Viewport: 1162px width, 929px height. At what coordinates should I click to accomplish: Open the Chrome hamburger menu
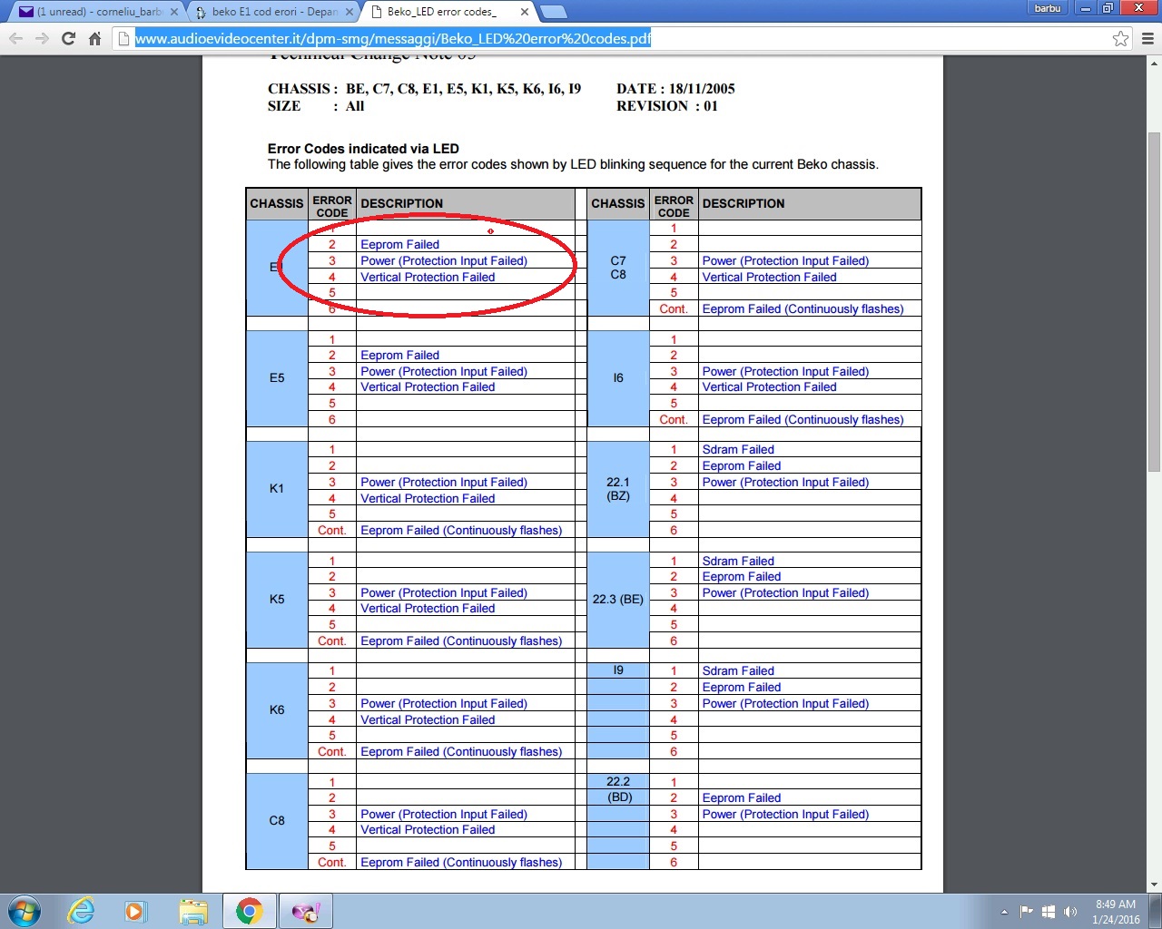1147,39
